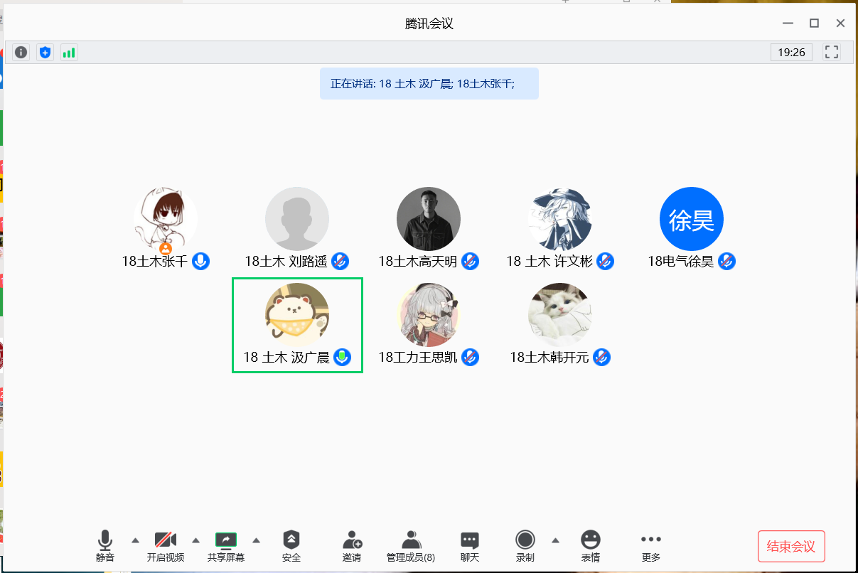Open the 更多 more options menu
Screen dimensions: 858x573
pos(651,546)
